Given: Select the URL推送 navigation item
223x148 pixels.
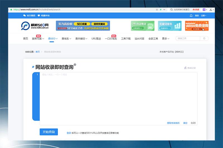Looking at the screenshot, I should click(96, 39).
